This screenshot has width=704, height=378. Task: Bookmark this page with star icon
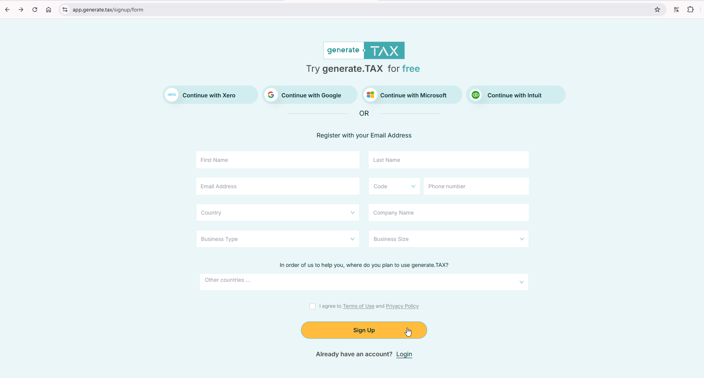(x=657, y=10)
